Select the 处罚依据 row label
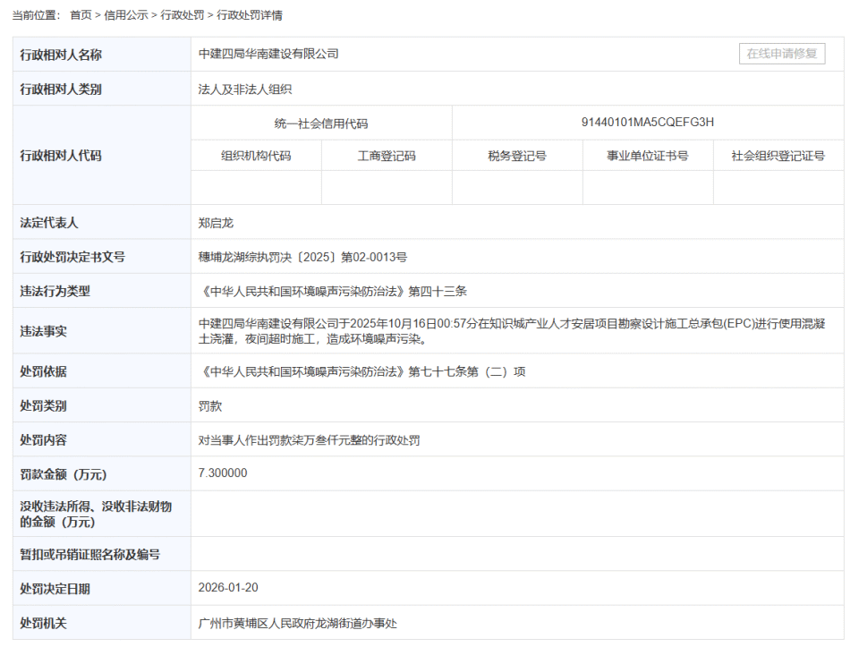Viewport: 859px width, 647px height. 43,371
